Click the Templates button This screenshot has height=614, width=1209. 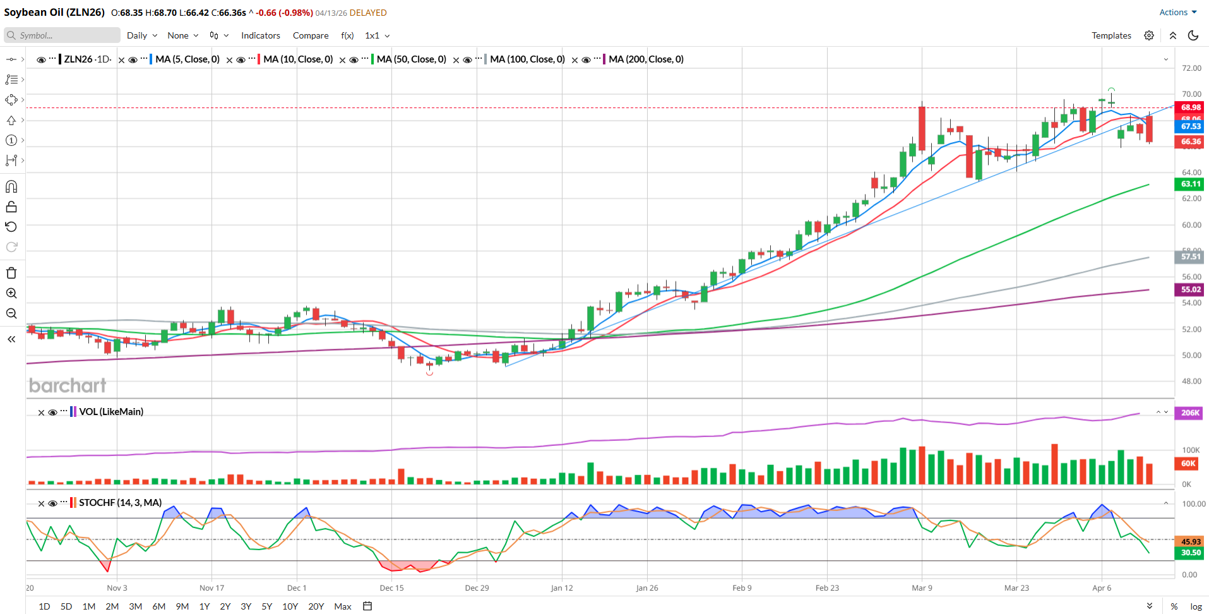tap(1111, 35)
